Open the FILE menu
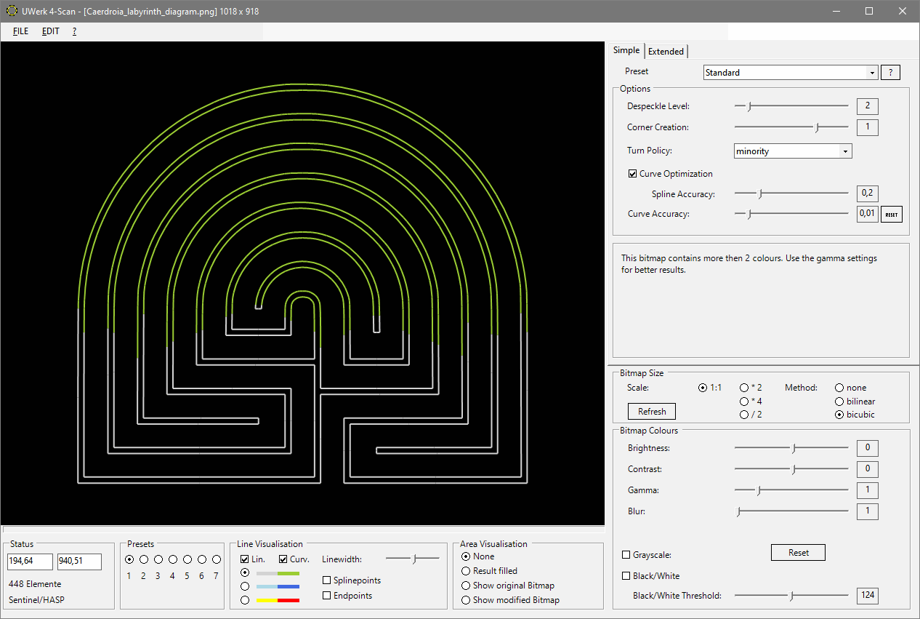This screenshot has width=920, height=619. click(x=20, y=31)
